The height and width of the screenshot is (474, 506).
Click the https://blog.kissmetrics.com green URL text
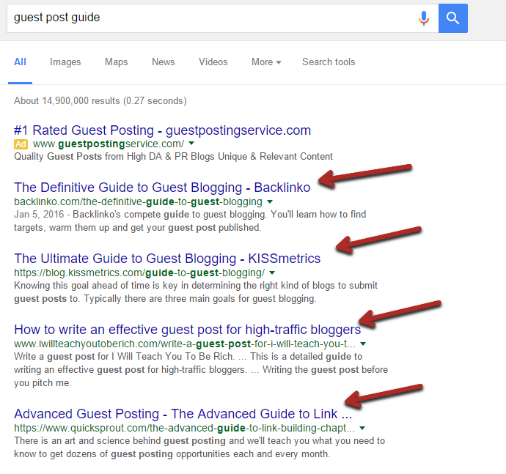tap(139, 273)
